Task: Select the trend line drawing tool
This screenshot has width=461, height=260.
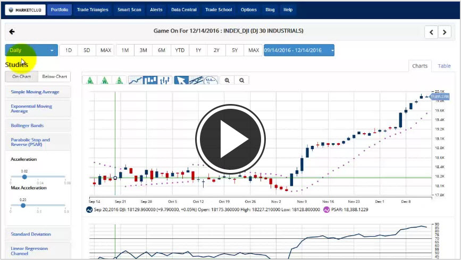Action: point(196,81)
